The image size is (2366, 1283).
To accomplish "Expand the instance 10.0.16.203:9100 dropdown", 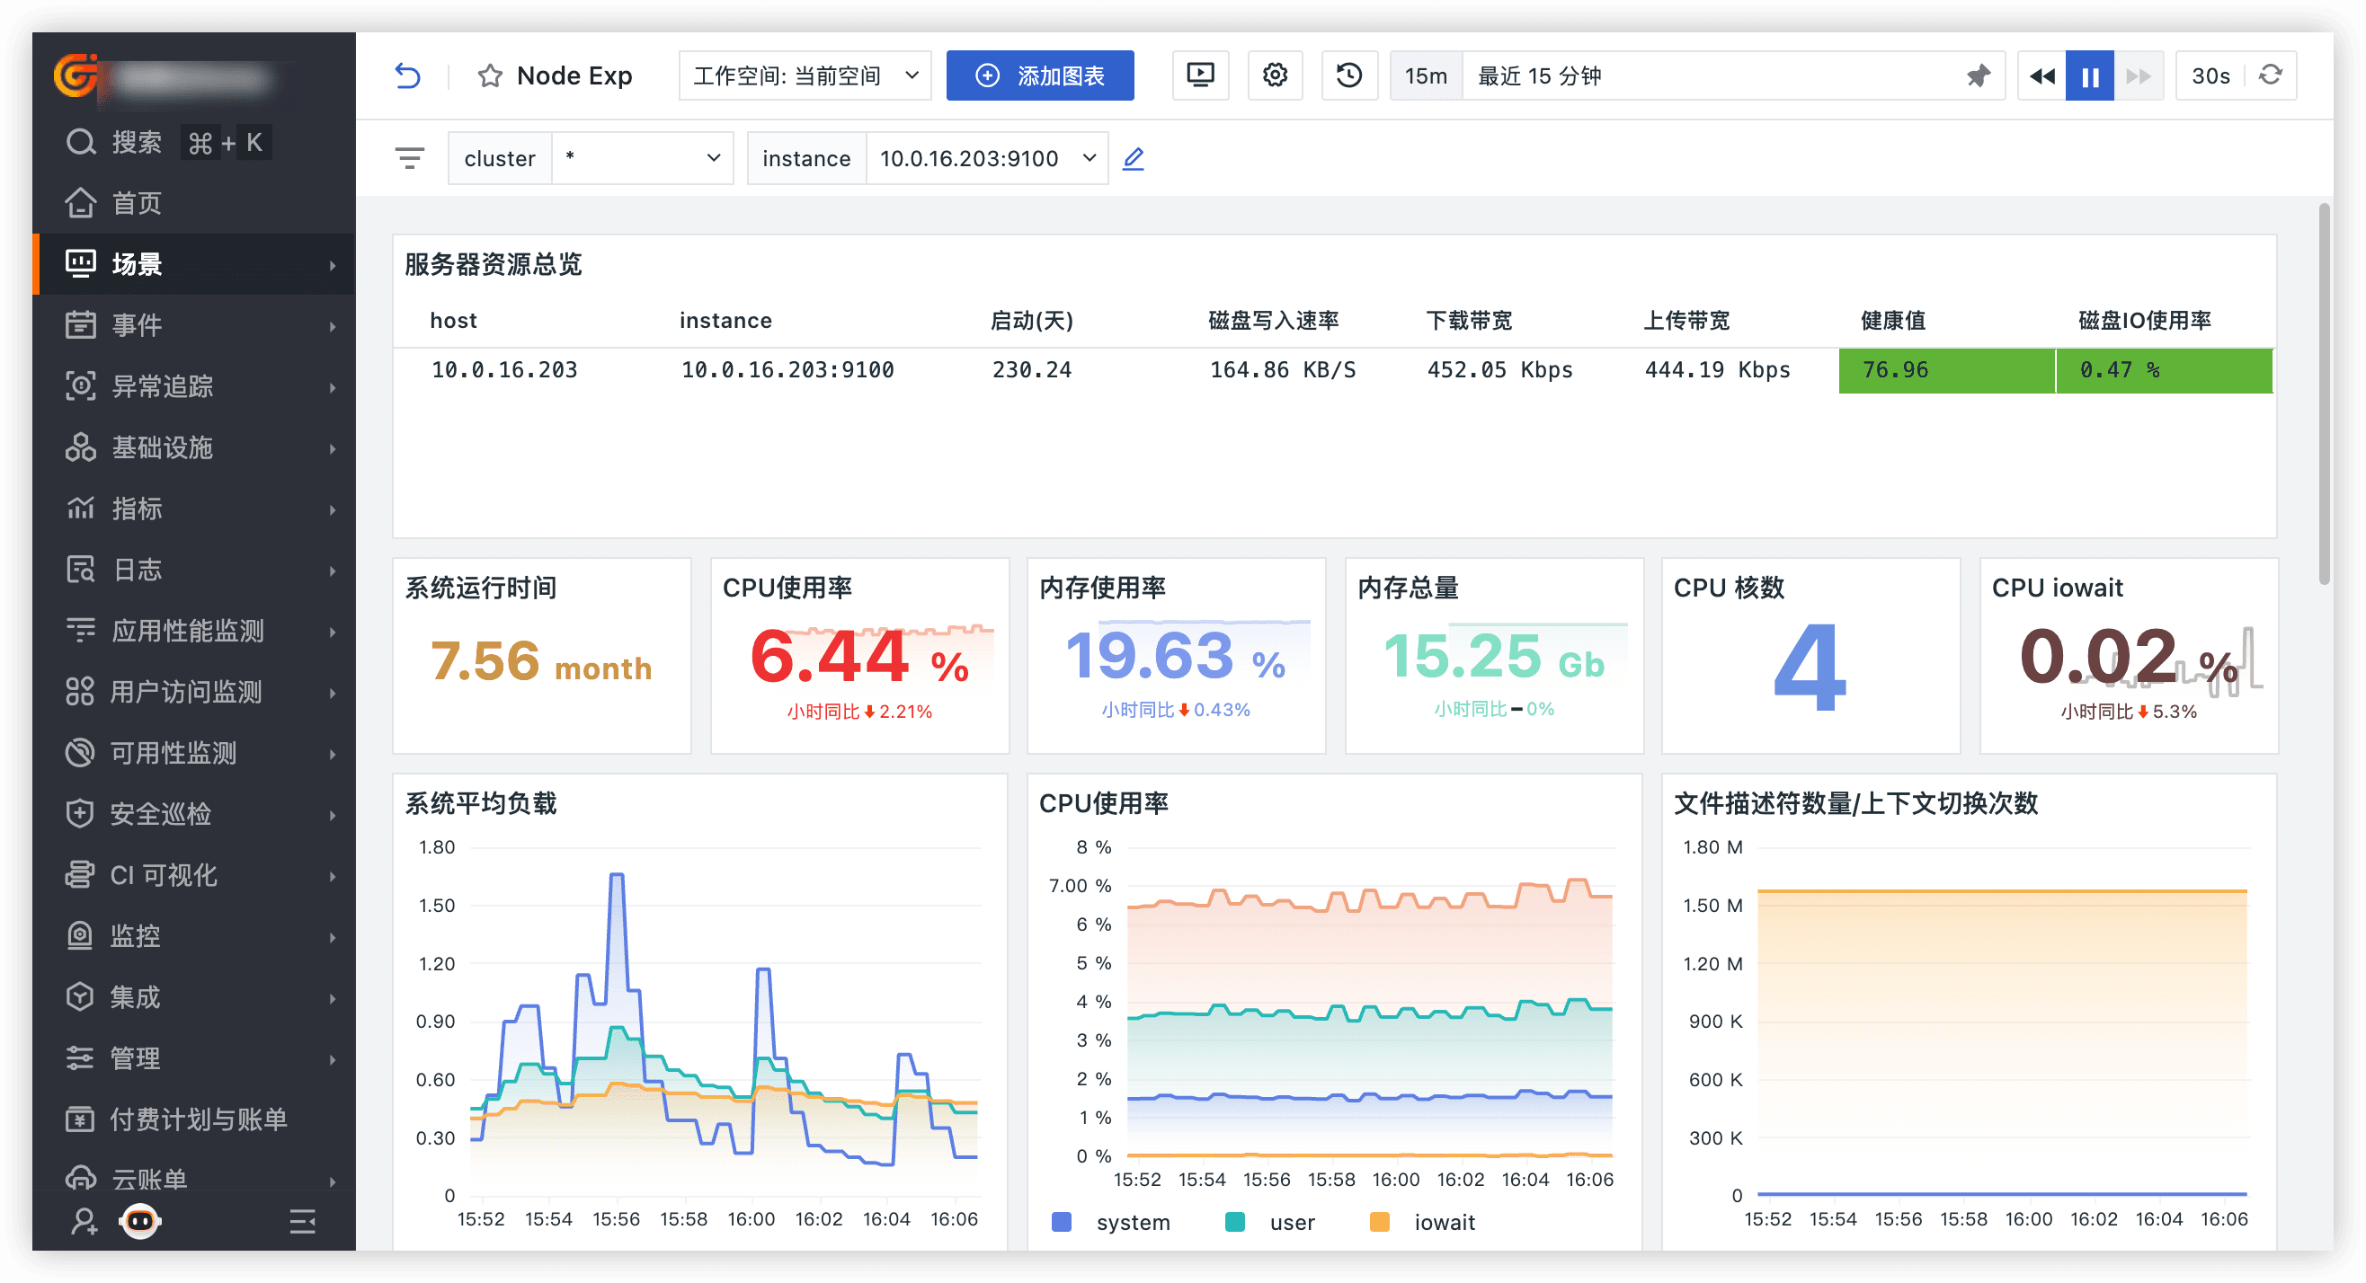I will pyautogui.click(x=986, y=159).
